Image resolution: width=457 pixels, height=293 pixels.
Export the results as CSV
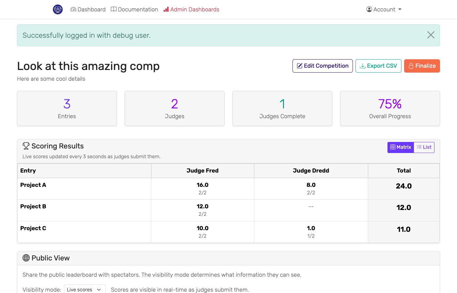tap(378, 66)
